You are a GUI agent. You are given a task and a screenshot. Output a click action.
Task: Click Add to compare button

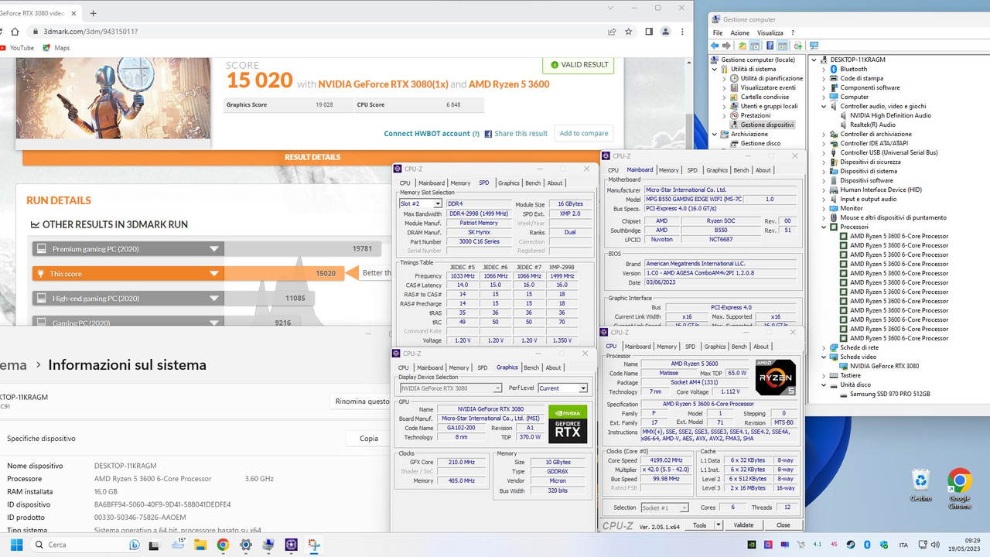584,134
